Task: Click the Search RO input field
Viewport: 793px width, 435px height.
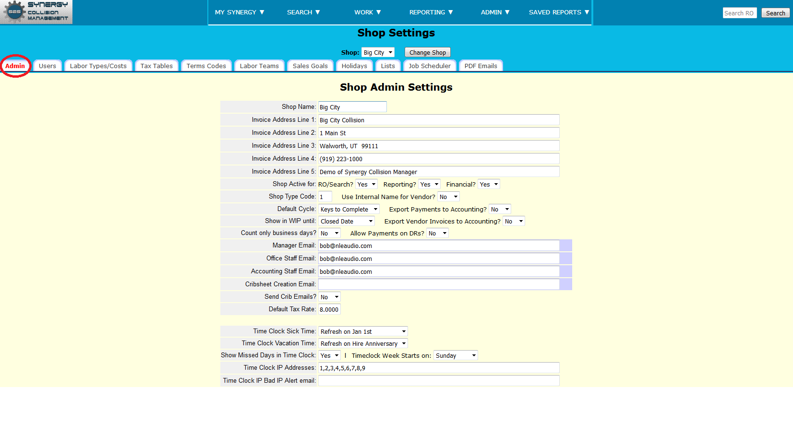Action: 740,13
